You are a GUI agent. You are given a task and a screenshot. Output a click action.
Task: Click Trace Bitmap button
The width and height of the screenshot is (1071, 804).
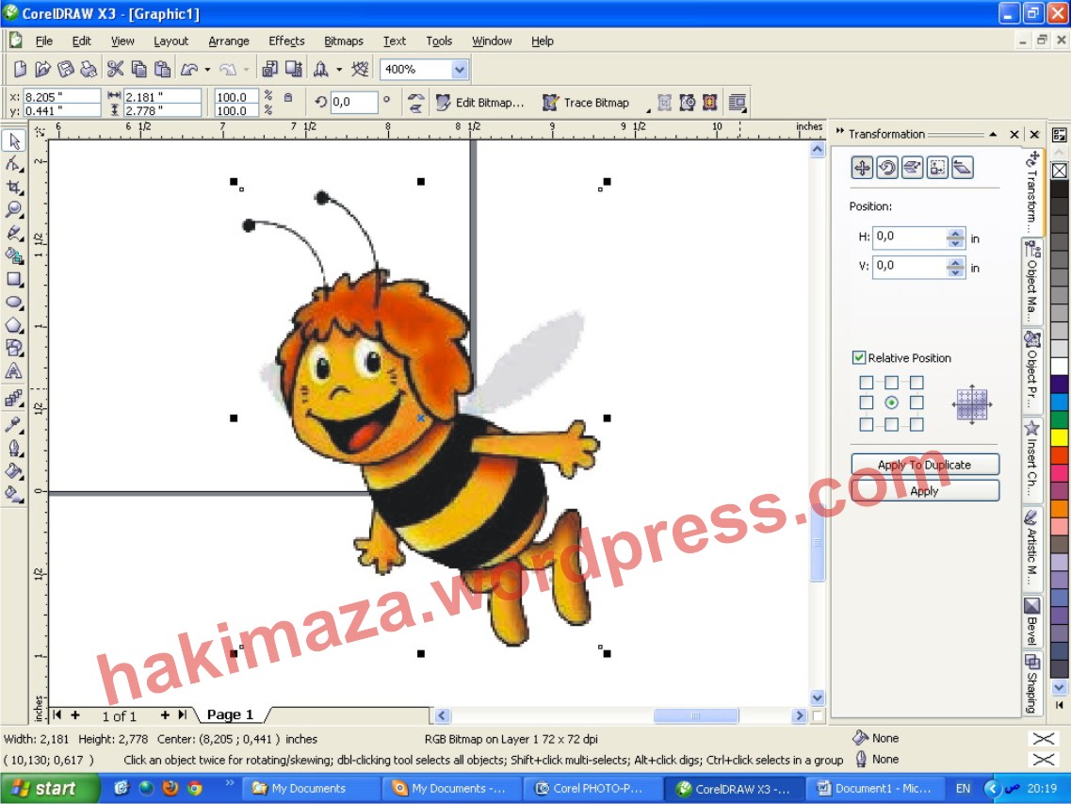click(x=587, y=103)
